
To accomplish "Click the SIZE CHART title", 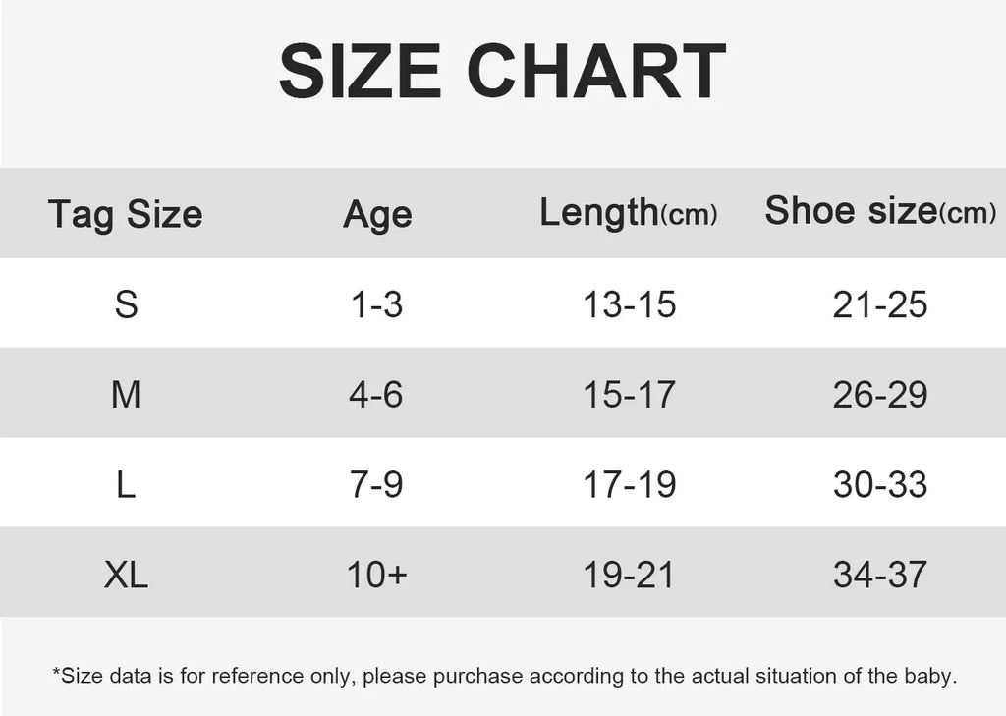I will pos(502,73).
